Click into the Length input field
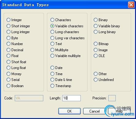Screen dimensions: 136x119 tap(72, 98)
